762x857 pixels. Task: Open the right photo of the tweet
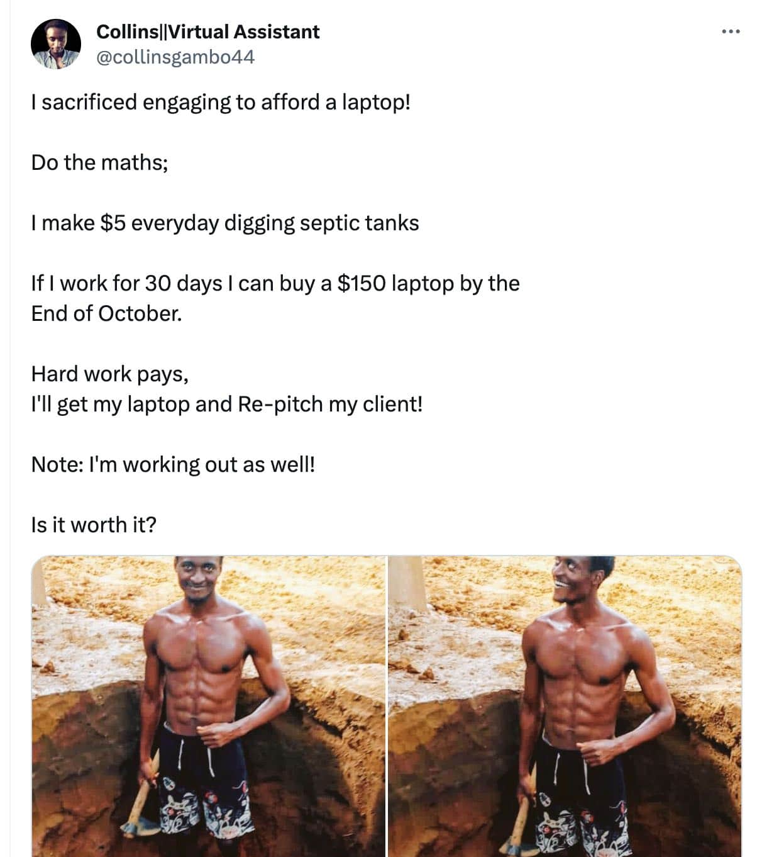tap(565, 705)
